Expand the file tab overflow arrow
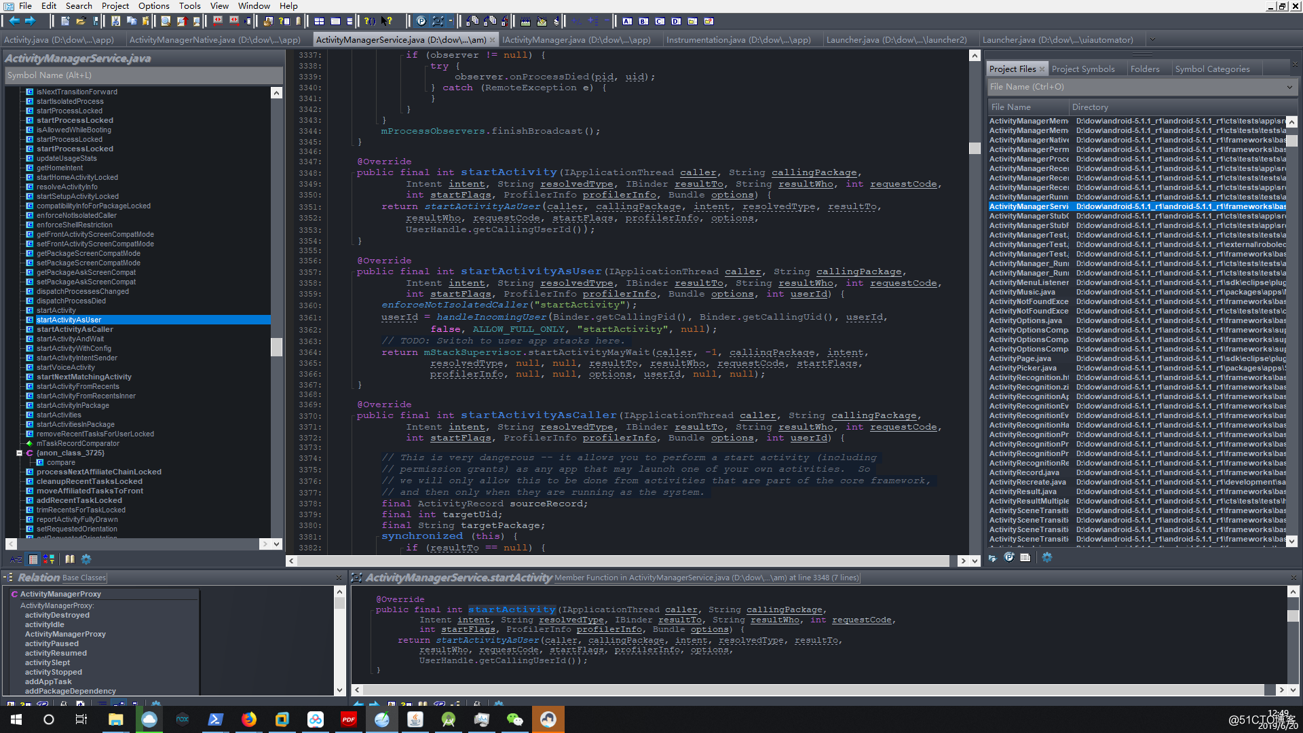 pos(1152,39)
